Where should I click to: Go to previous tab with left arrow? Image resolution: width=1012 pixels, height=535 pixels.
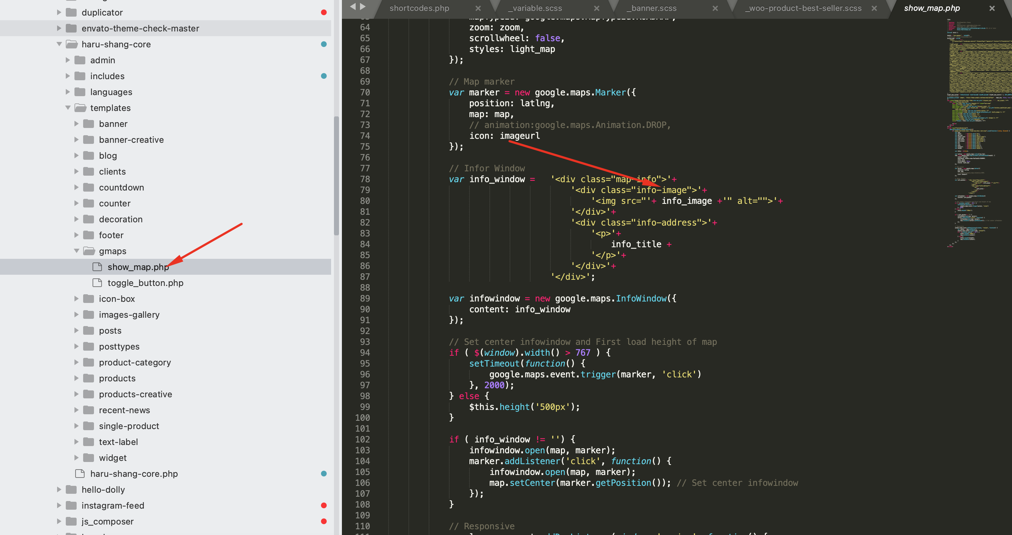point(353,6)
